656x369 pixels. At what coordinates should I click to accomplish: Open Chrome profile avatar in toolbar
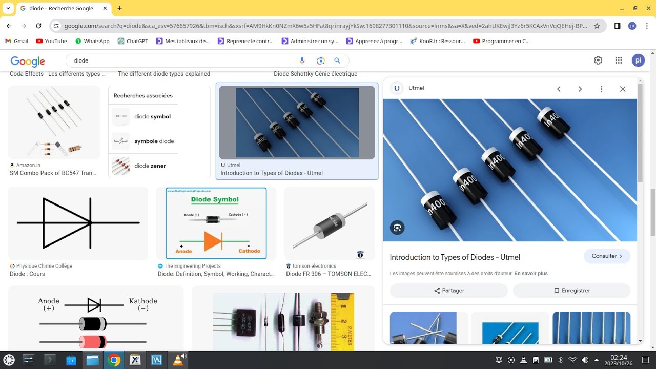(x=632, y=26)
